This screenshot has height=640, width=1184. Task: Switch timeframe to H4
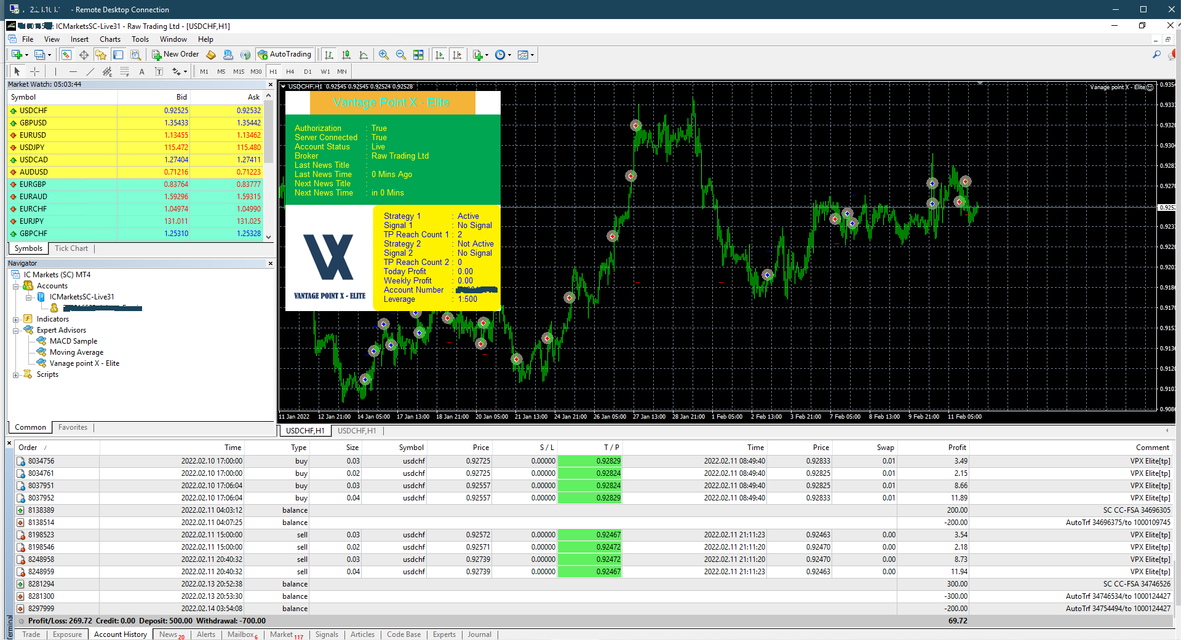pos(290,71)
